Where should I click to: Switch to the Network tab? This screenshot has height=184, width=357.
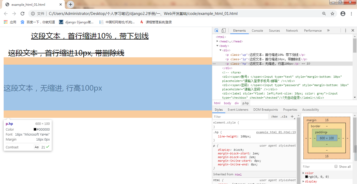point(292,31)
